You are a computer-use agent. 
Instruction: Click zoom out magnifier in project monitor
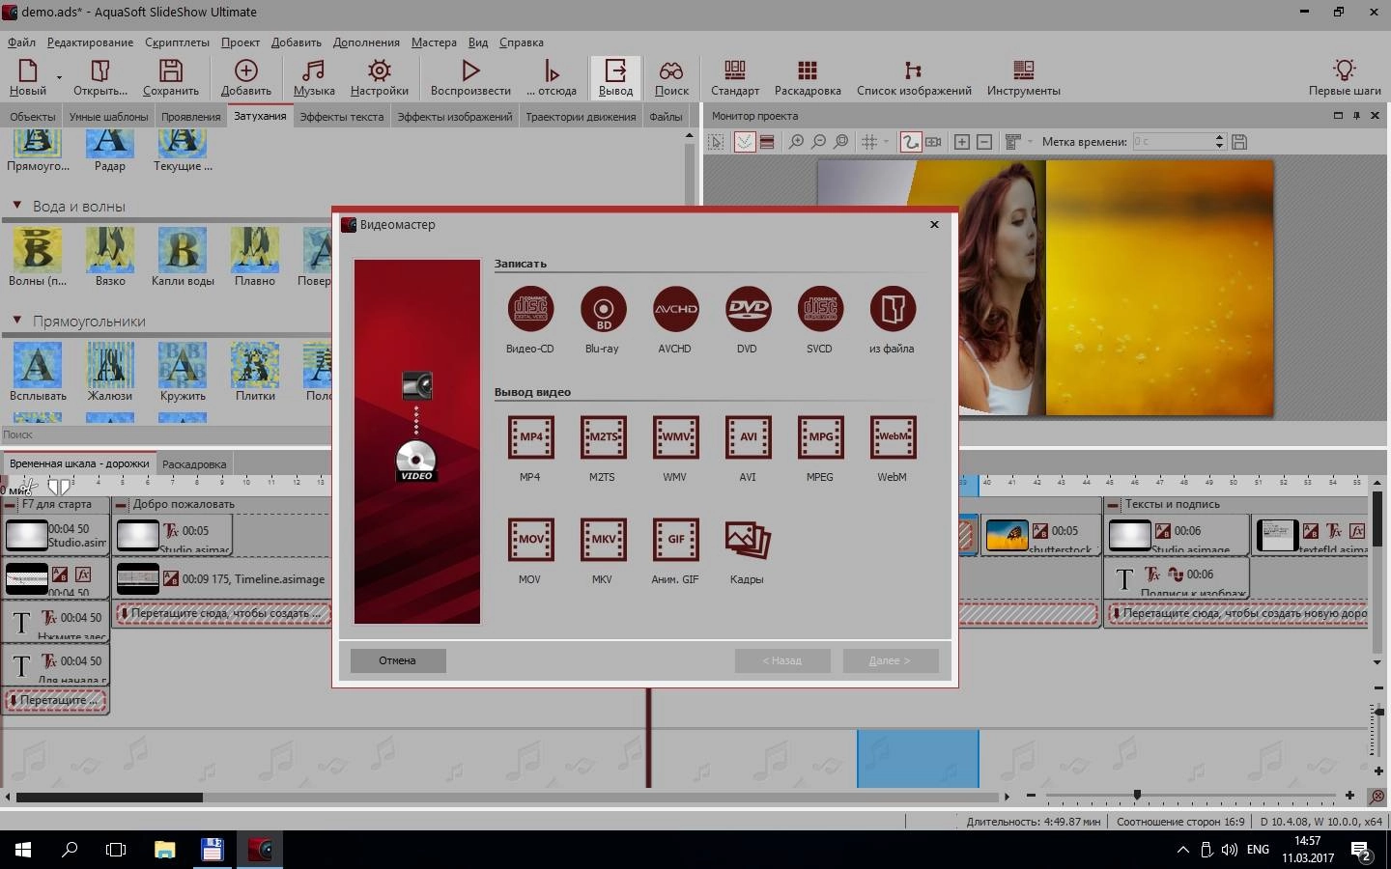coord(819,142)
